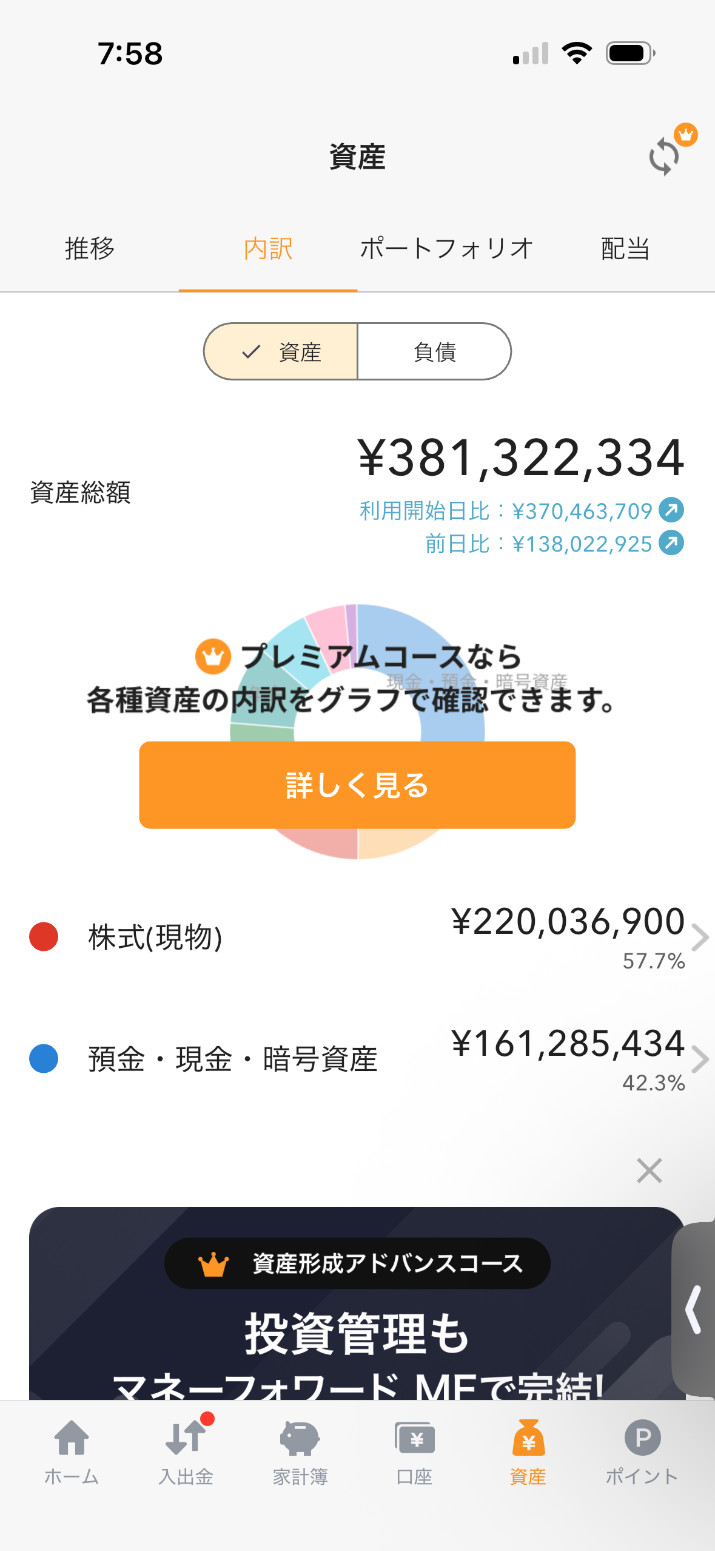
Task: Open the ポートフォリオ tab
Action: pyautogui.click(x=446, y=249)
